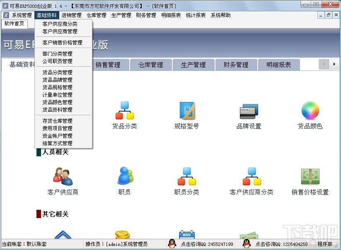Screen dimensions: 341x250
Task: Open the 仓库管理 menu in menu bar
Action: (x=97, y=15)
